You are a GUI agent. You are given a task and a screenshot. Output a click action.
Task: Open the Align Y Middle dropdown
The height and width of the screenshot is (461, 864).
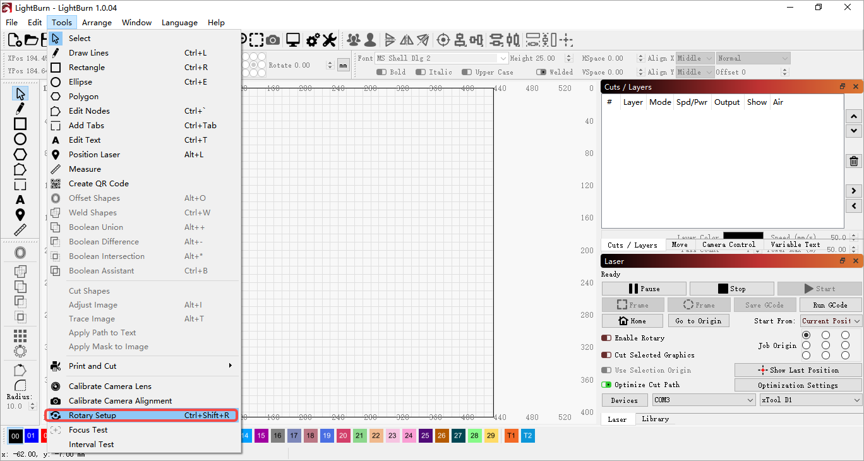(x=695, y=72)
